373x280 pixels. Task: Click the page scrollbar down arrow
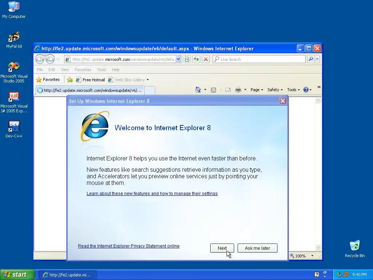coord(318,248)
